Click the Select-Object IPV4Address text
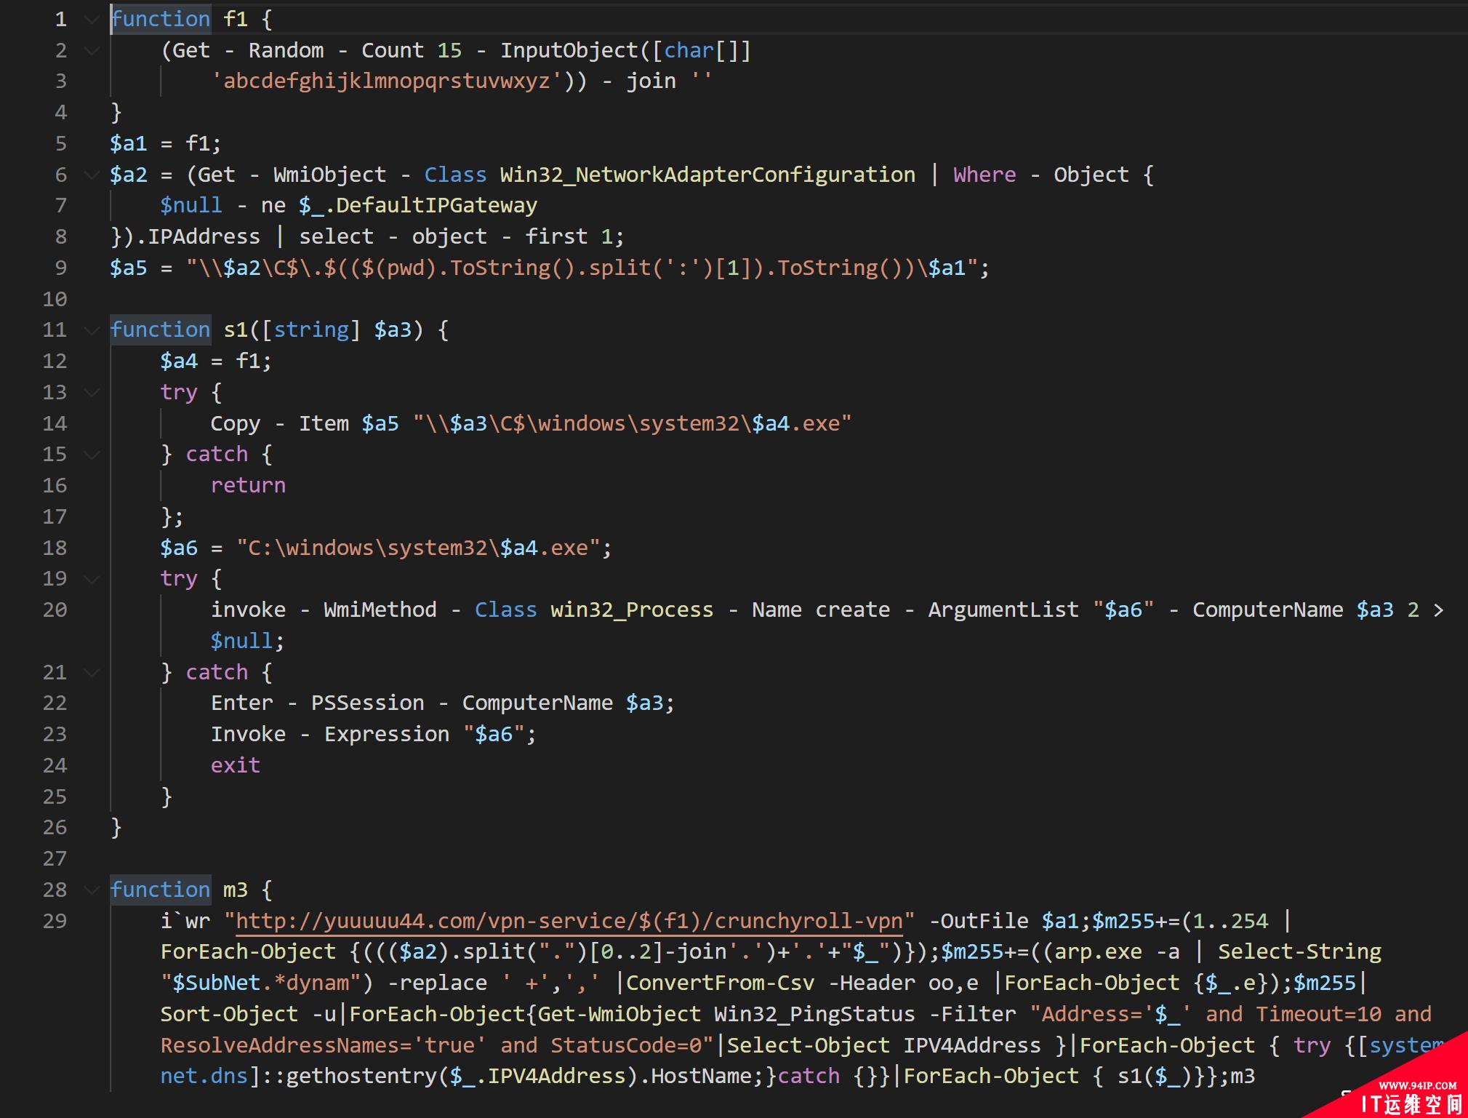 [884, 1046]
